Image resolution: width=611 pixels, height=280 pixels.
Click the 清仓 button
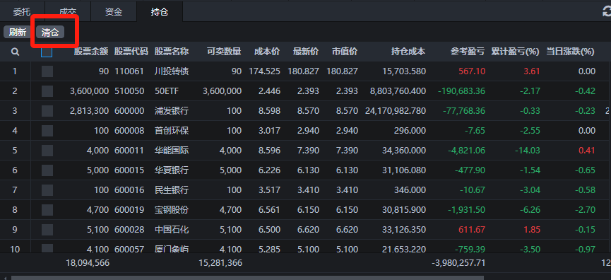point(50,33)
